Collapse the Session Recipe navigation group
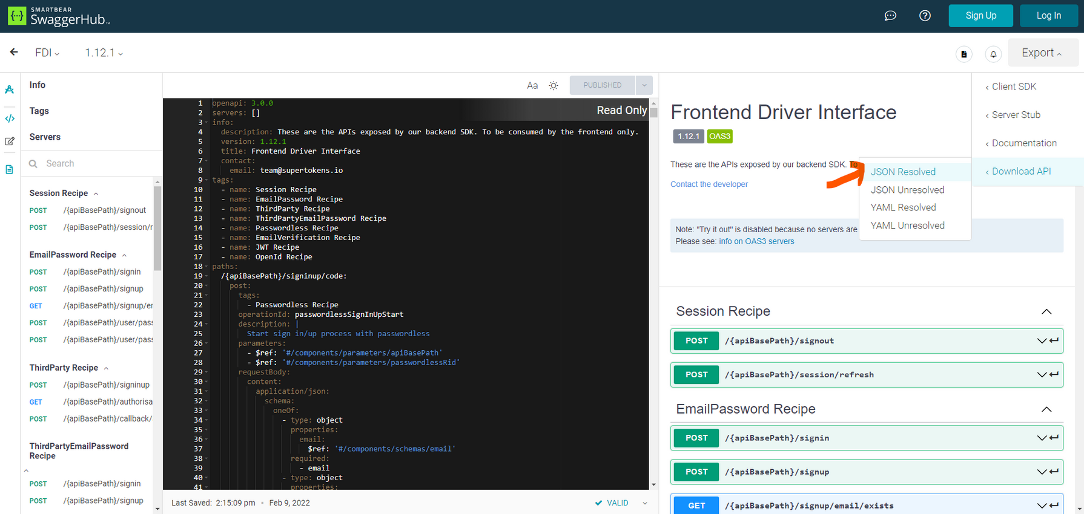The image size is (1084, 514). (x=96, y=194)
